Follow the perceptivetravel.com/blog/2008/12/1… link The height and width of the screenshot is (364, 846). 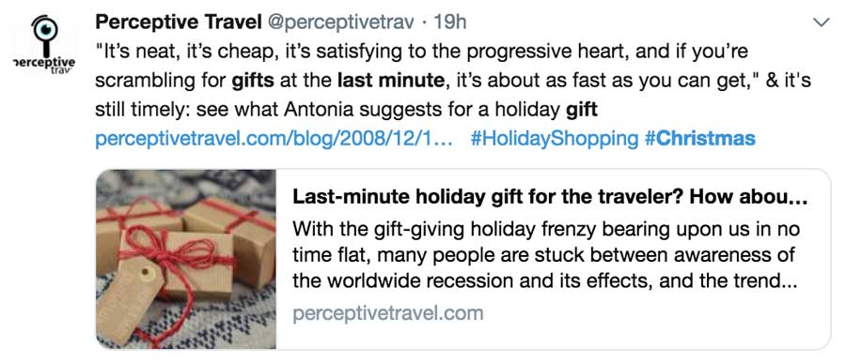(274, 139)
